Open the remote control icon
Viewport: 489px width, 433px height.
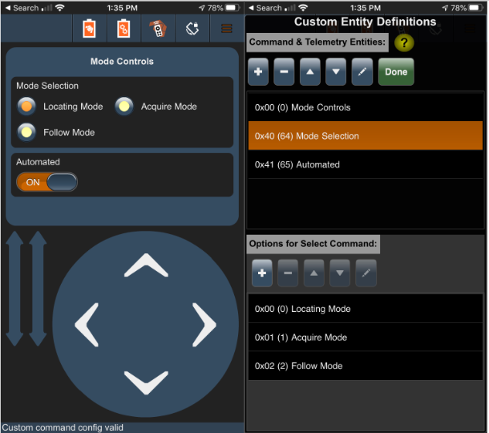(159, 29)
